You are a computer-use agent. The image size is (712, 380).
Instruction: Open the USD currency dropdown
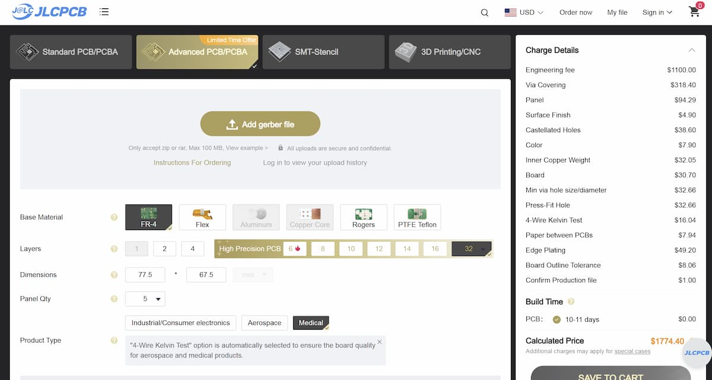pos(524,12)
